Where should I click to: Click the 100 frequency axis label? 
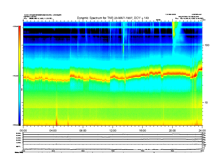207,45
